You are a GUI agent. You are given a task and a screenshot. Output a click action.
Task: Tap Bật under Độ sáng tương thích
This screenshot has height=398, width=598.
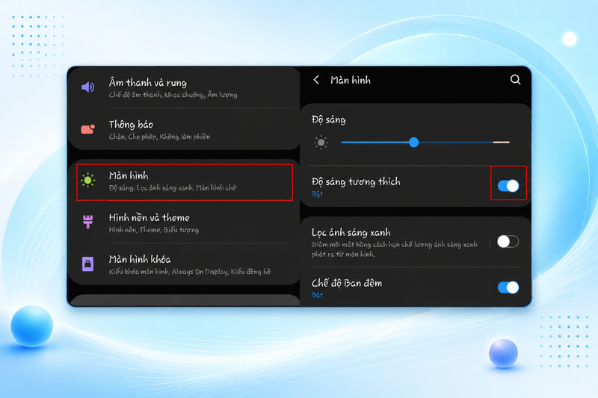point(317,194)
